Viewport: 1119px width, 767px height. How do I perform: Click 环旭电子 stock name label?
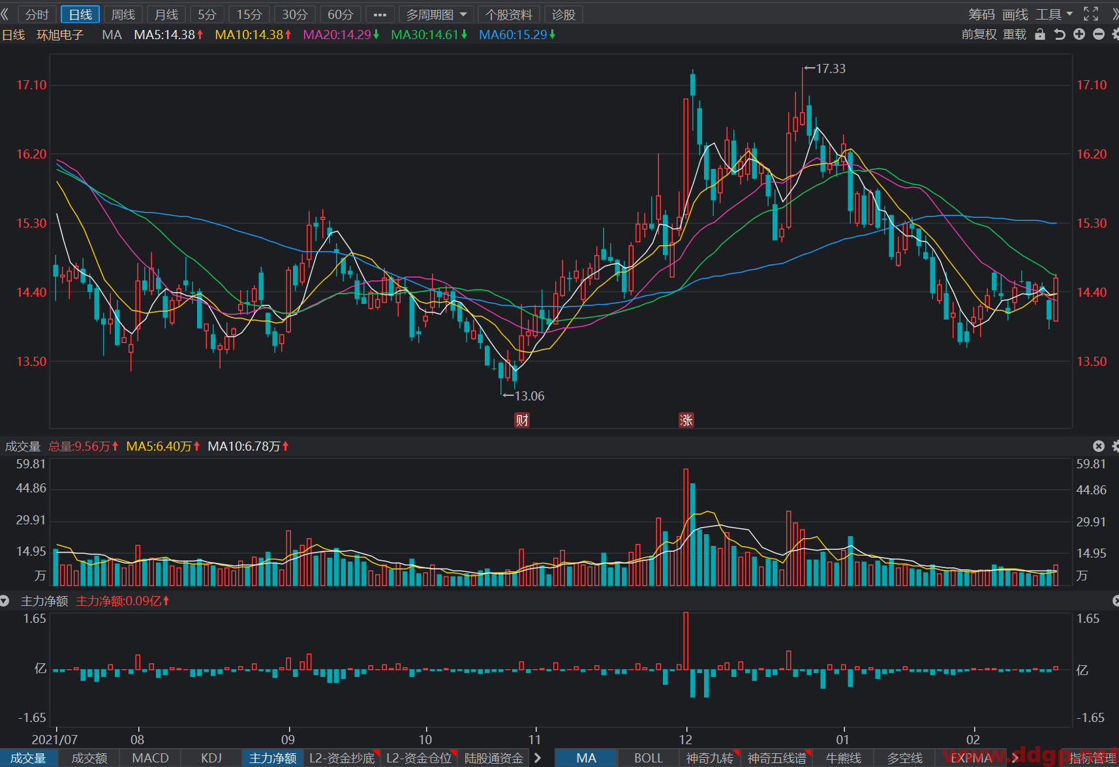click(x=60, y=35)
